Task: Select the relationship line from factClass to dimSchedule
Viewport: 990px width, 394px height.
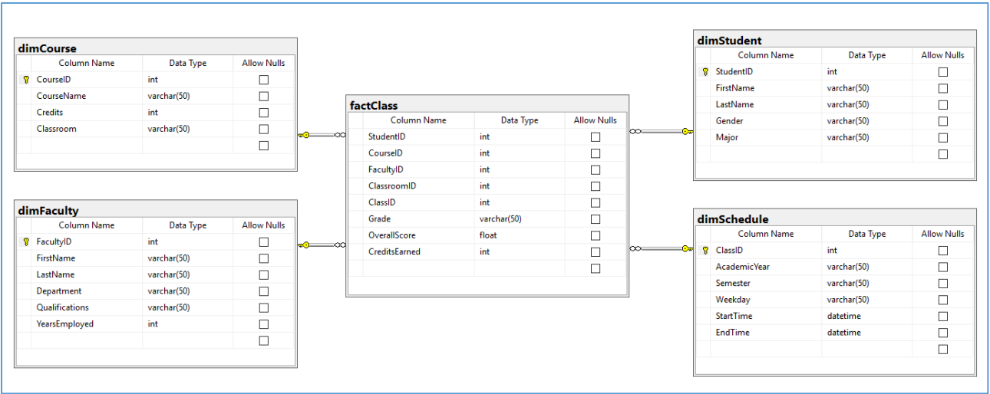Action: click(661, 248)
